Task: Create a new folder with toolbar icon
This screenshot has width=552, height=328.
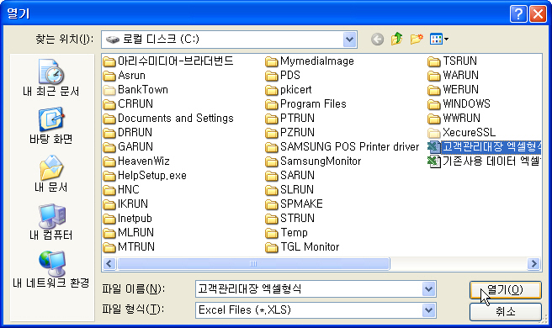Action: pos(417,39)
